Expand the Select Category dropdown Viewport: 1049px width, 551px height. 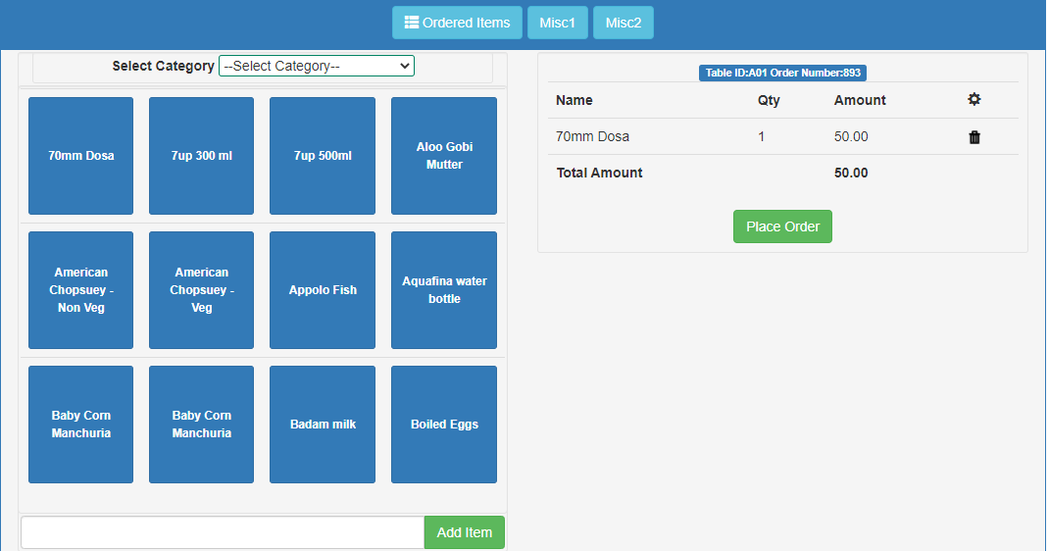[x=316, y=66]
